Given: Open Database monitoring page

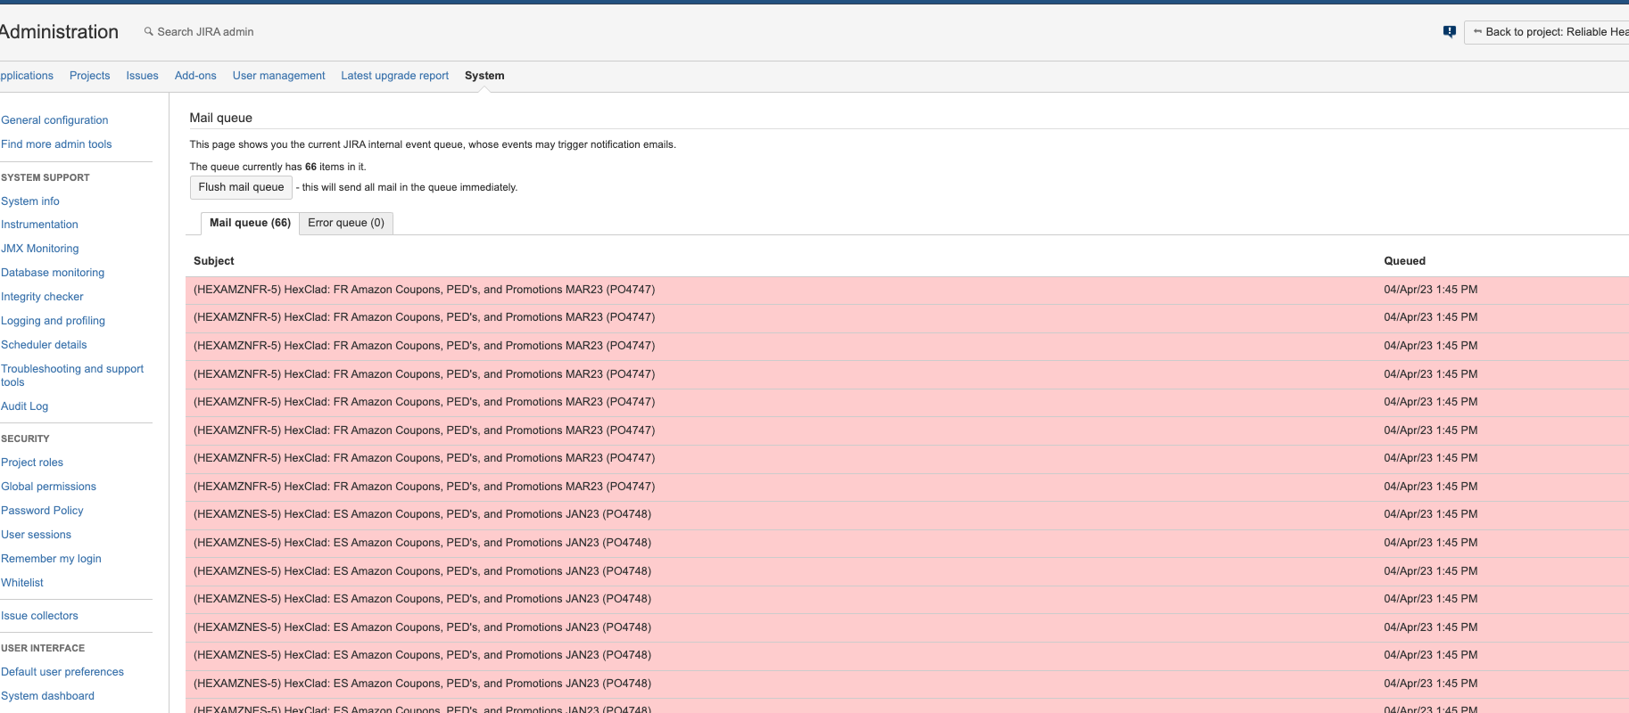Looking at the screenshot, I should point(53,273).
